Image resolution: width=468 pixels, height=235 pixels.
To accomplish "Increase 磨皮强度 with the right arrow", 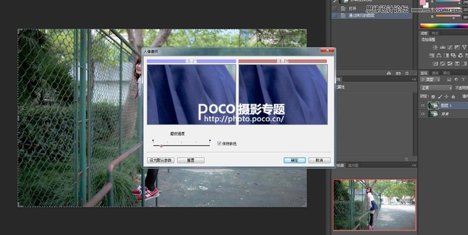I will (210, 140).
